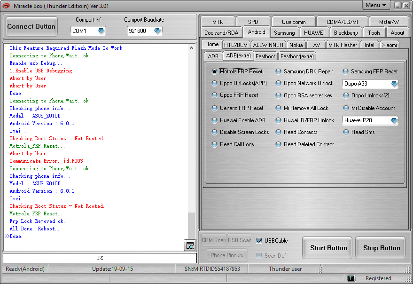Open the SPD tab
413x284 pixels.
pos(253,22)
